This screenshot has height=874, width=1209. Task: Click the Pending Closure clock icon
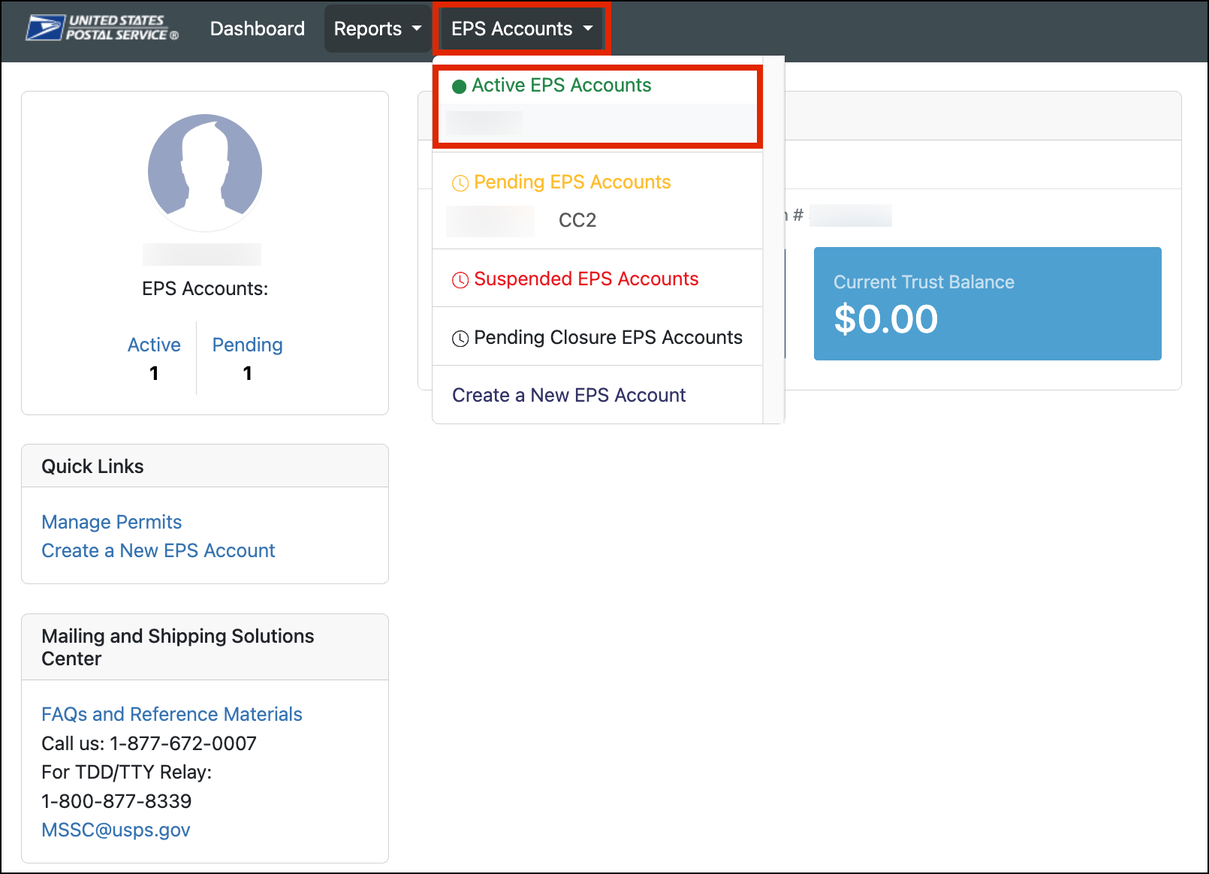pyautogui.click(x=460, y=339)
